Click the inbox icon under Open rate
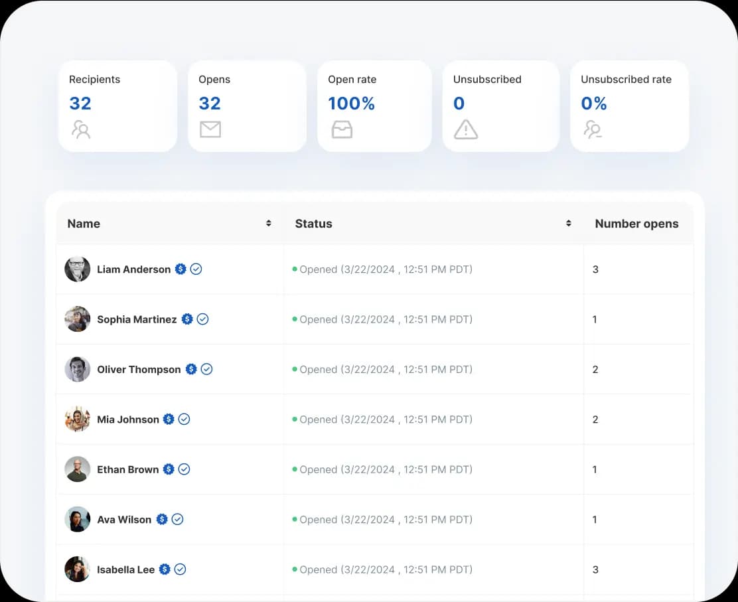 tap(342, 129)
